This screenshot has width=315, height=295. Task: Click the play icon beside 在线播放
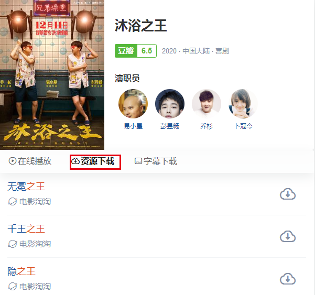coord(13,161)
